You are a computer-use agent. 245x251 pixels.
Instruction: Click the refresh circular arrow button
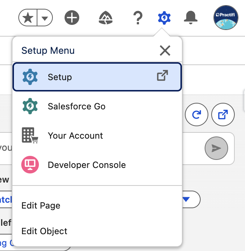(197, 115)
